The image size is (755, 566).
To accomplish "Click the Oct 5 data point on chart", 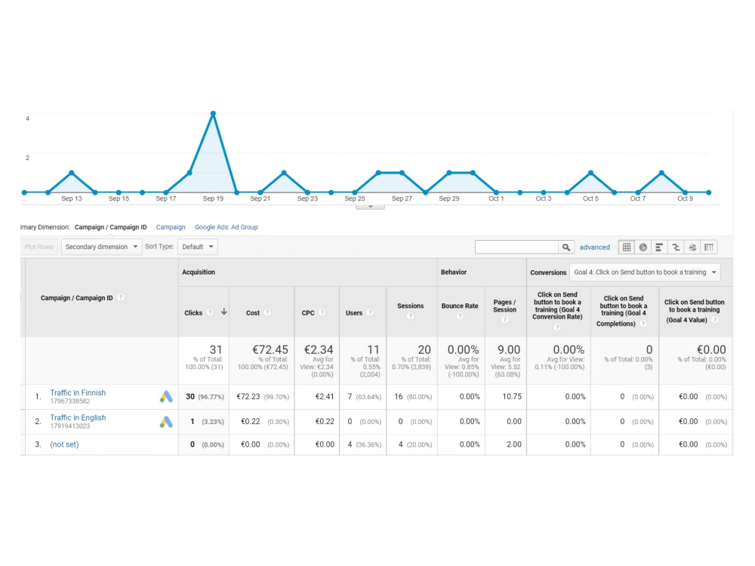I will click(591, 172).
